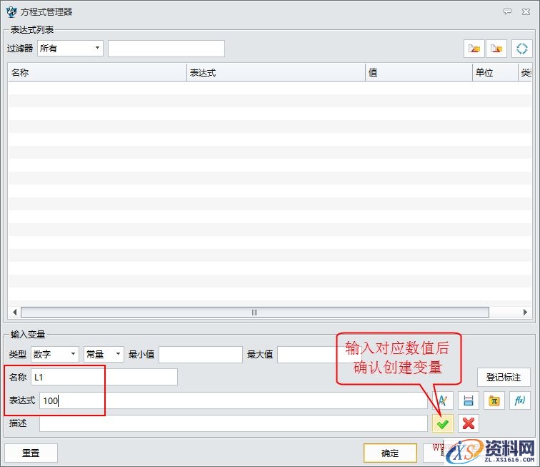
Task: Click the refresh expression list icon
Action: tap(521, 49)
